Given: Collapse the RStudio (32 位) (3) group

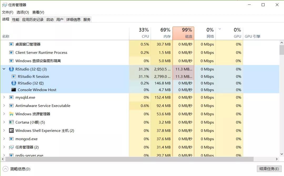Looking at the screenshot, I should tap(4, 69).
